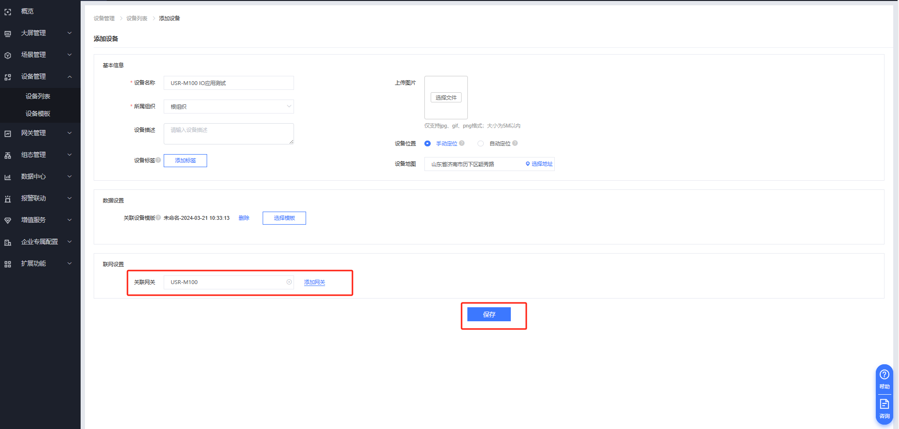Select 自动定位 radio button

[x=480, y=143]
